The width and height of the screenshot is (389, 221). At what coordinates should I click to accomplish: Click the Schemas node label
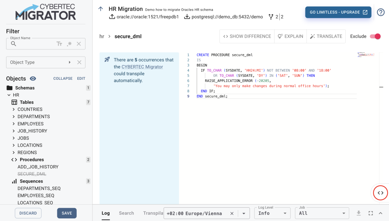[x=25, y=88]
